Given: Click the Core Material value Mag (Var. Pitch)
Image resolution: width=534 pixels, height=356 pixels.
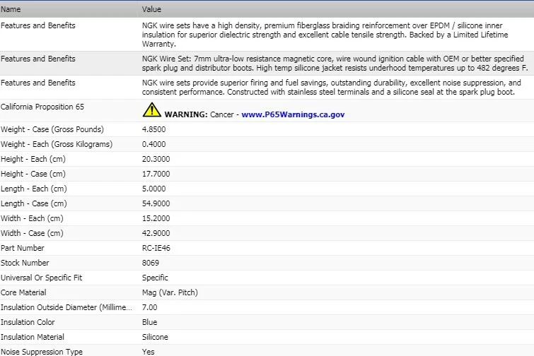Looking at the screenshot, I should pyautogui.click(x=170, y=292).
